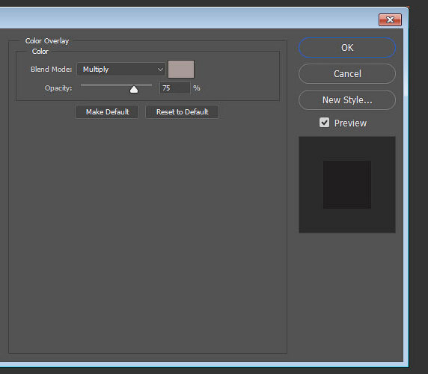Screen dimensions: 428x374
Task: Close the dialog with the red X
Action: tap(390, 20)
